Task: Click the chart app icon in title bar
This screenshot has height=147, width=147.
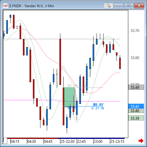Action: 5,6
